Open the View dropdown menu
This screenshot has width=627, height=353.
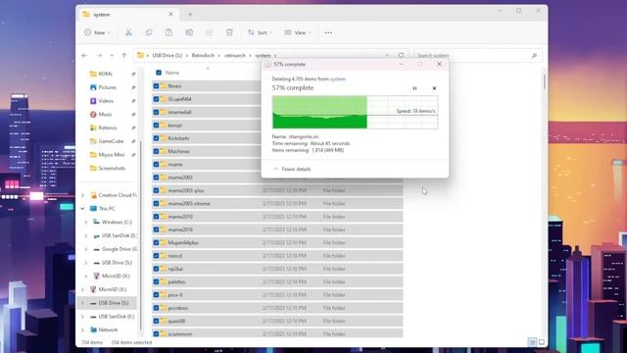coord(298,32)
